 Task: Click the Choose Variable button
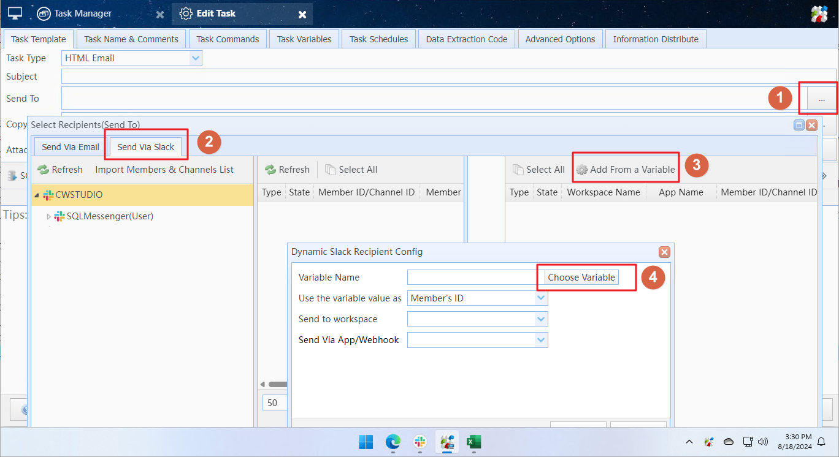pos(581,278)
